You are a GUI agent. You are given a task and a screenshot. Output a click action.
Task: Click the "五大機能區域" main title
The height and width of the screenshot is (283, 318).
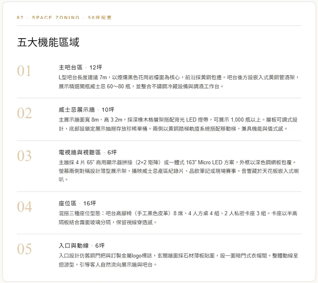pyautogui.click(x=48, y=42)
